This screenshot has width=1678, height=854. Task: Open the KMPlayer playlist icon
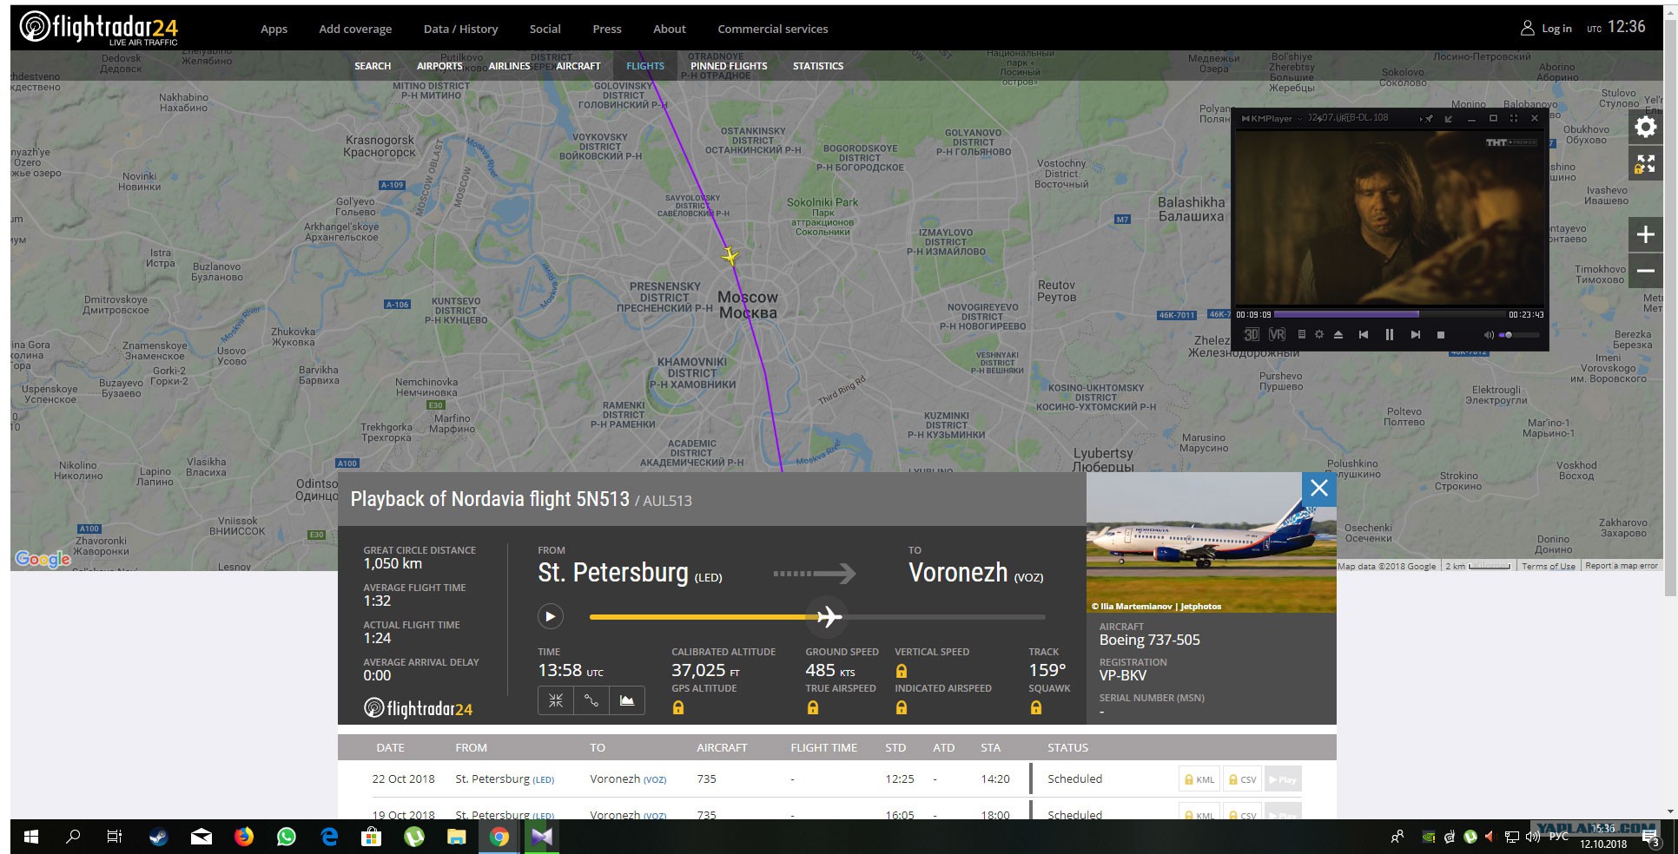tap(1301, 335)
